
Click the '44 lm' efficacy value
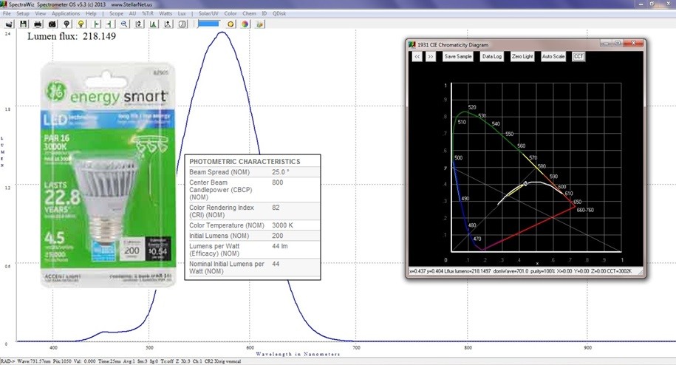tap(280, 246)
